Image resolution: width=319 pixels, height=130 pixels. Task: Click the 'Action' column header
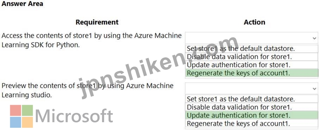(255, 22)
